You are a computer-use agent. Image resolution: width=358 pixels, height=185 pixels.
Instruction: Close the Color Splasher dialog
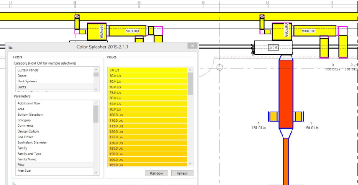click(x=192, y=46)
